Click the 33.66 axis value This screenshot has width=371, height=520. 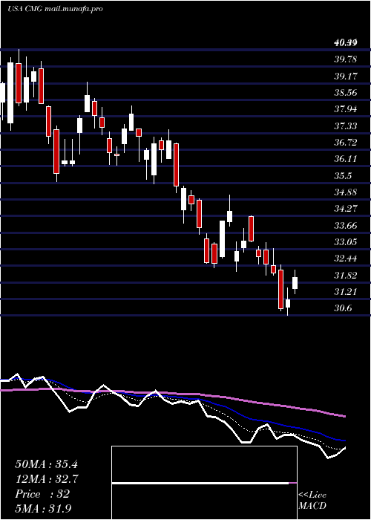point(346,226)
